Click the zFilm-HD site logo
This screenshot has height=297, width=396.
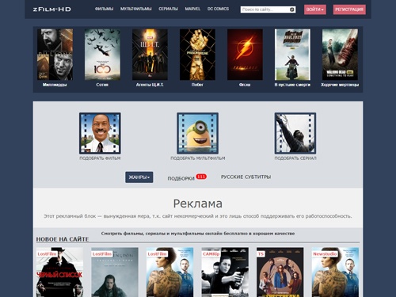click(x=51, y=10)
